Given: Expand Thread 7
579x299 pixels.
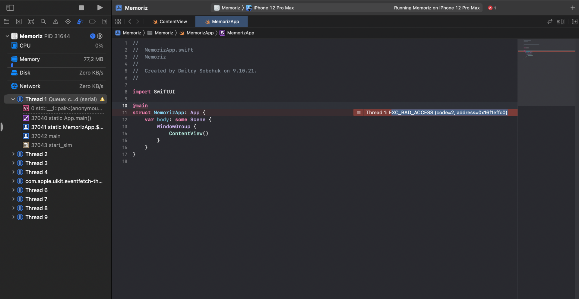Looking at the screenshot, I should (x=13, y=199).
